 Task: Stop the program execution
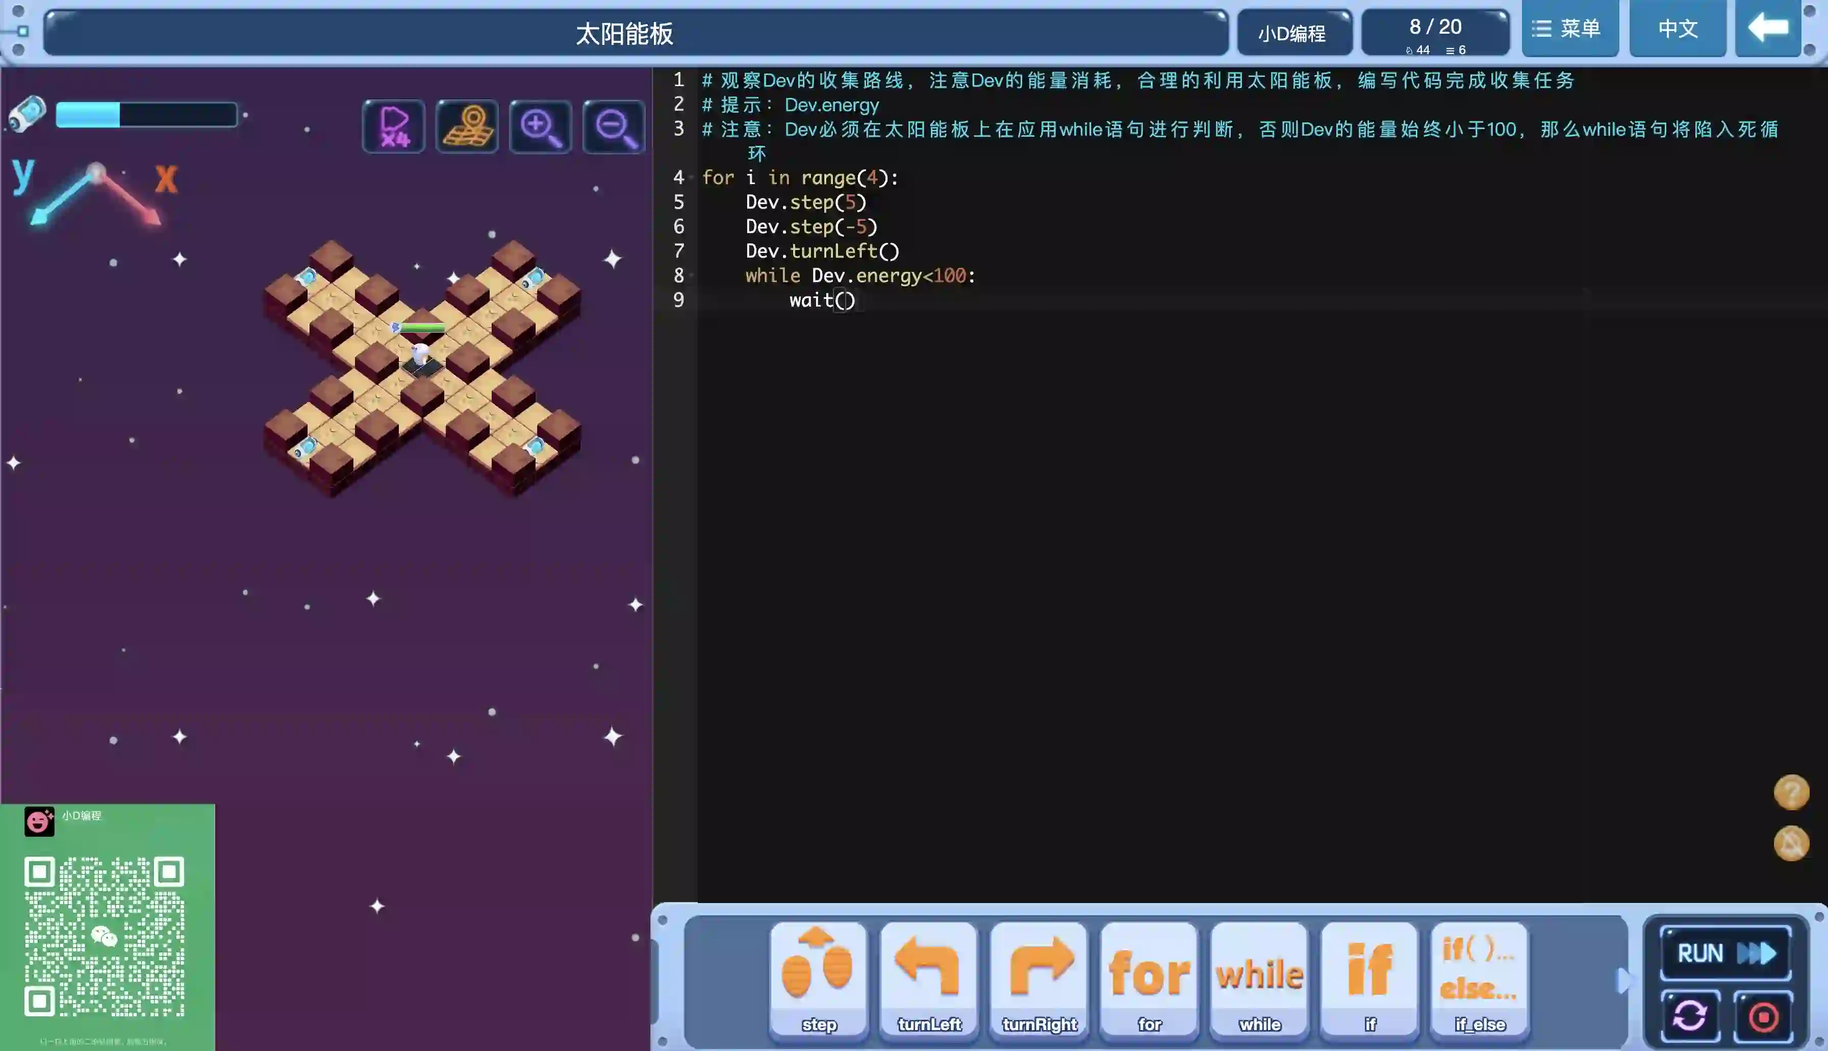[x=1763, y=1016]
